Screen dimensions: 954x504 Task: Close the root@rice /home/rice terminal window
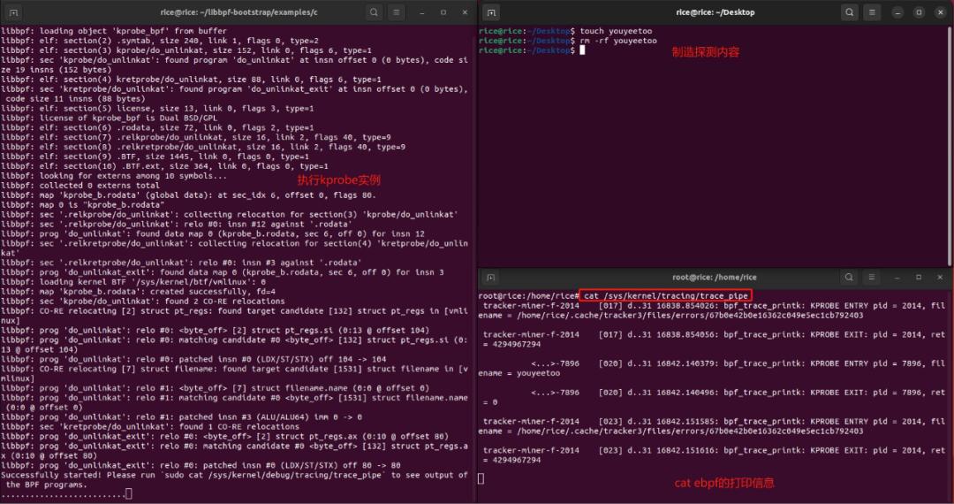(x=941, y=278)
